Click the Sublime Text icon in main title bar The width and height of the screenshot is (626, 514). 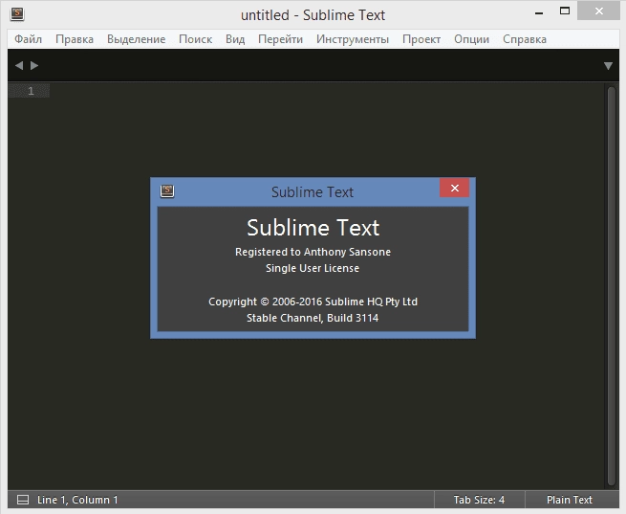click(x=17, y=14)
